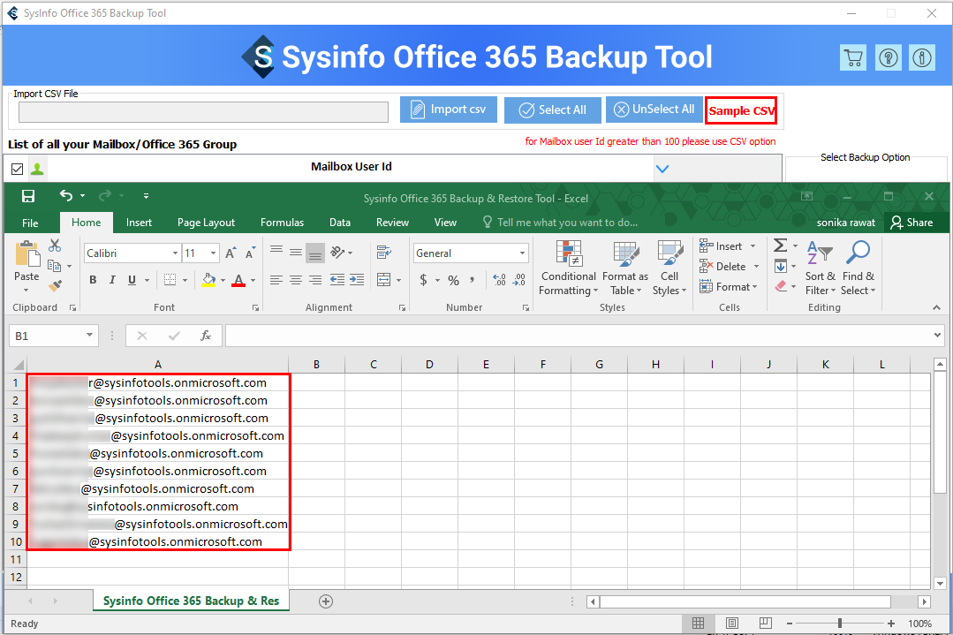Click the Import CSV File path field
Screen dimensions: 953x635
click(x=203, y=112)
